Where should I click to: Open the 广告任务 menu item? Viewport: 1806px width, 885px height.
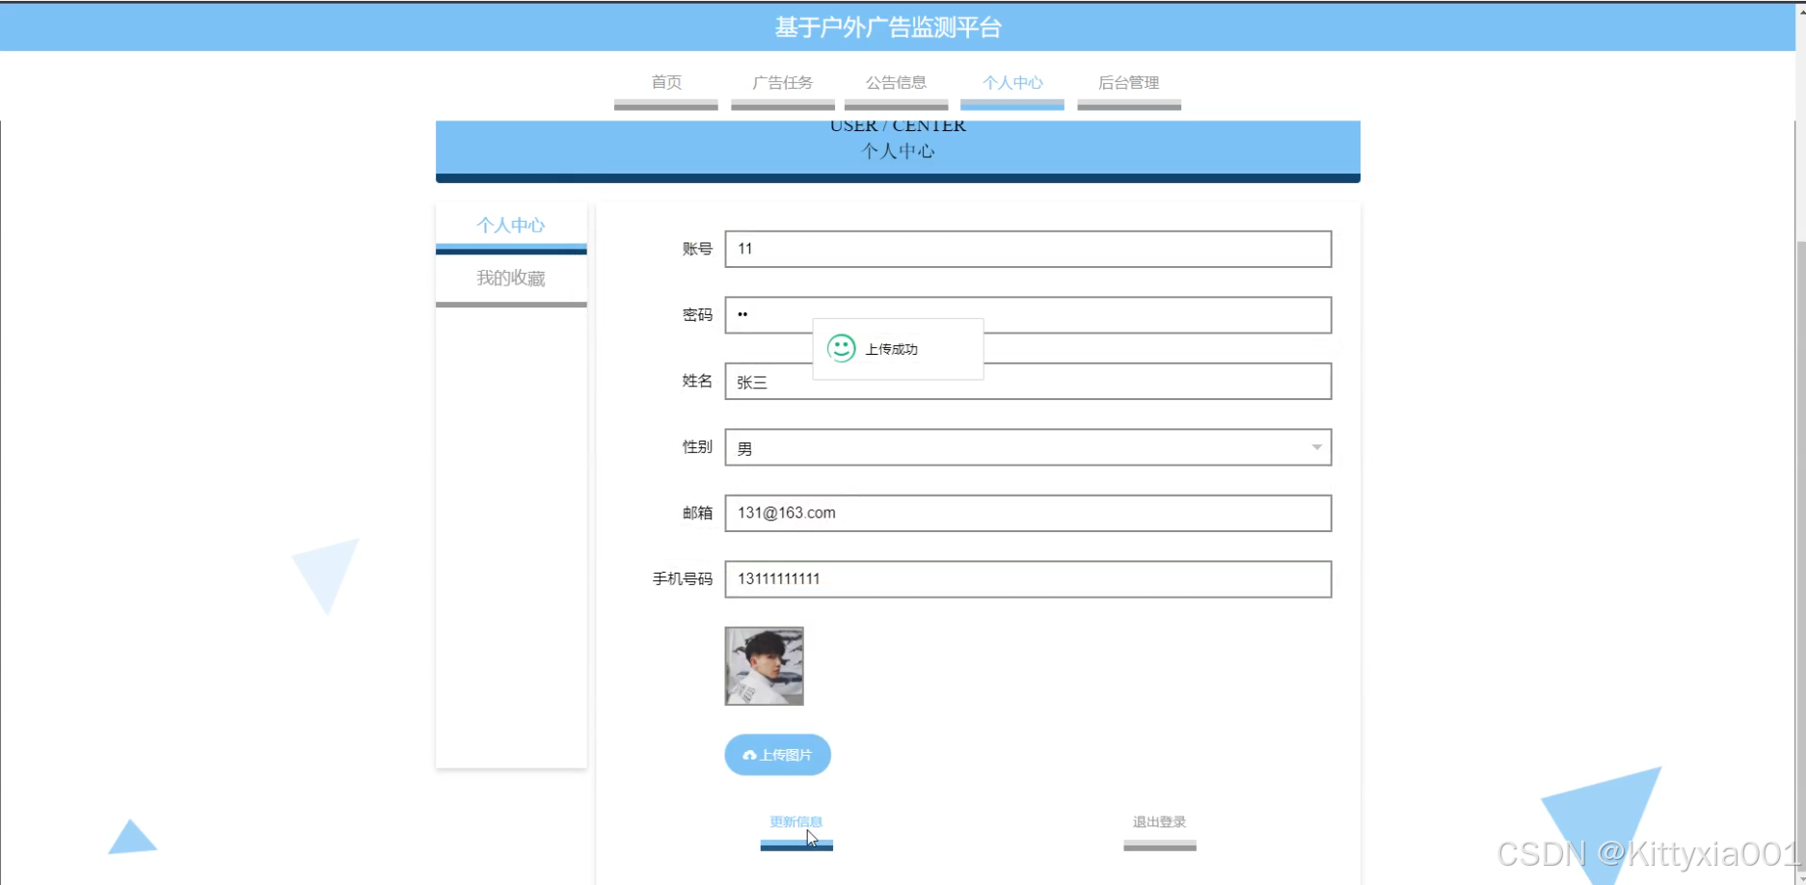point(782,83)
